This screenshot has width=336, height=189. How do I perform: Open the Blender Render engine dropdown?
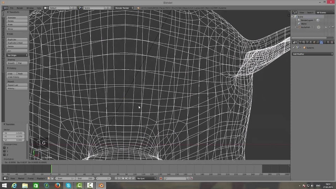coord(125,8)
